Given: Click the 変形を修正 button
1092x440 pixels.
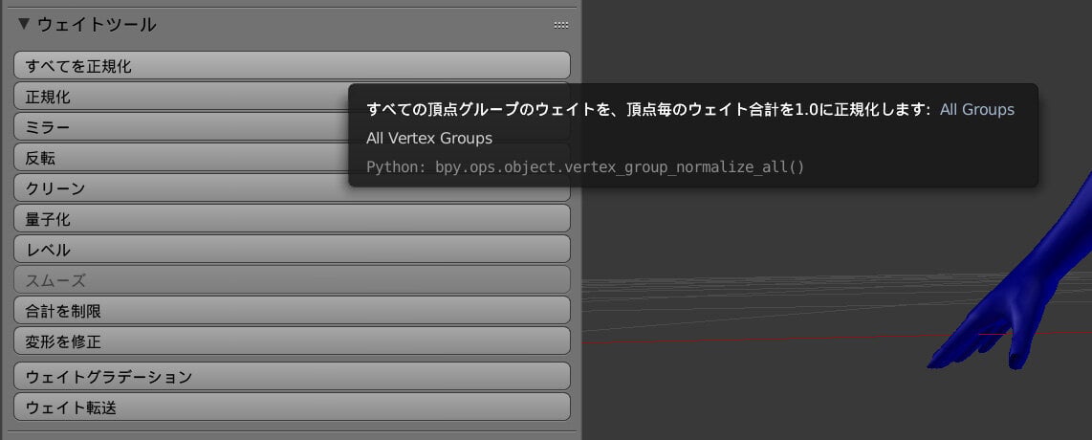Looking at the screenshot, I should pyautogui.click(x=292, y=341).
